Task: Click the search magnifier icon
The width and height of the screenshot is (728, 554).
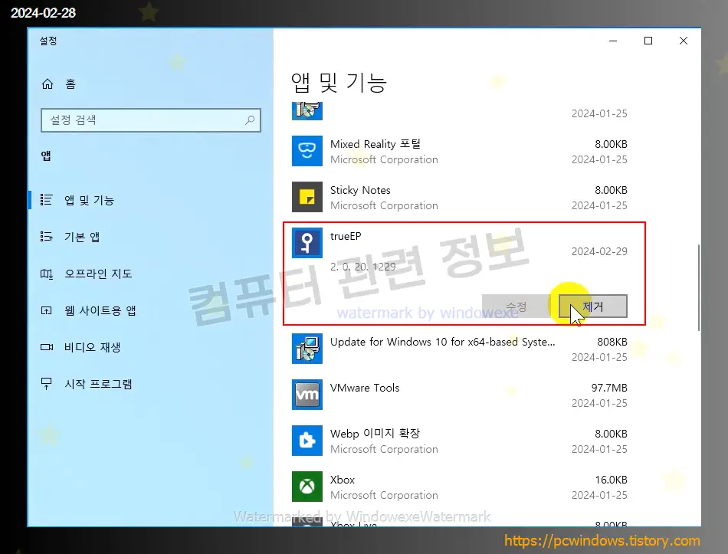Action: coord(250,120)
